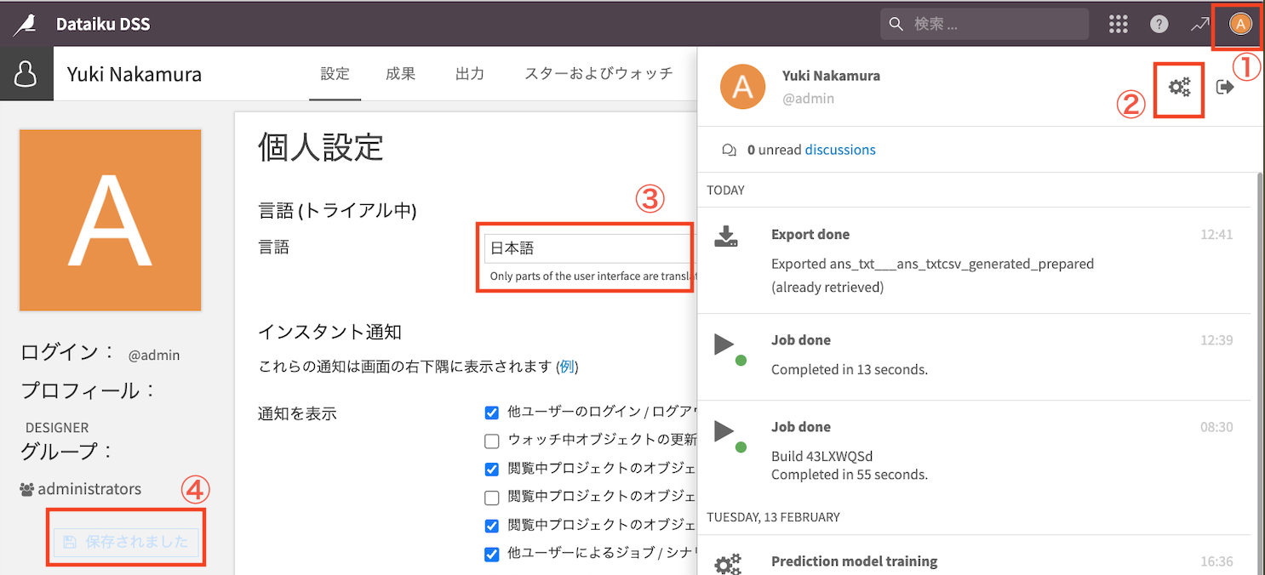
Task: Click the discussions speech bubble icon
Action: coord(729,150)
